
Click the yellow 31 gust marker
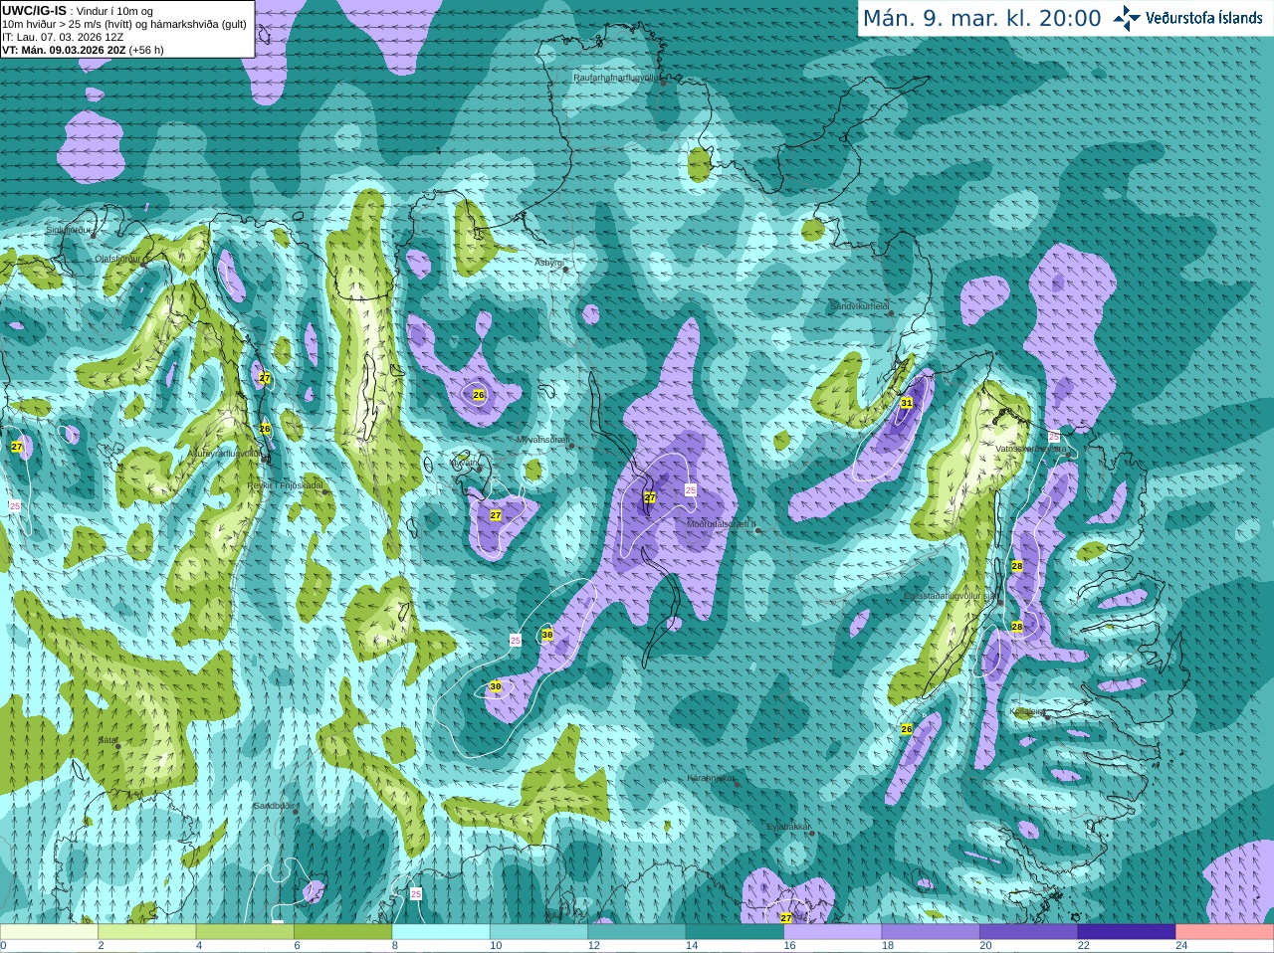point(907,403)
